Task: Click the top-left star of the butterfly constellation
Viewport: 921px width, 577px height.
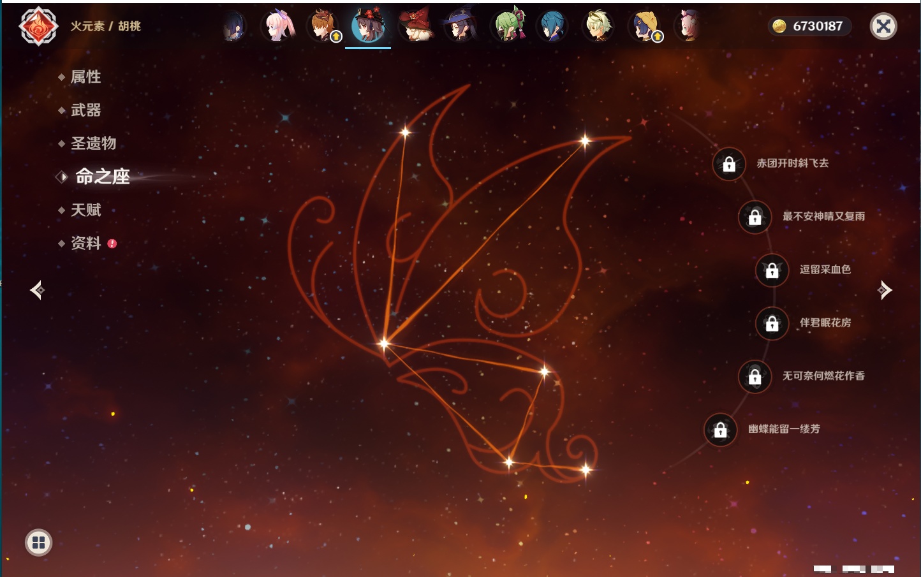Action: tap(405, 132)
